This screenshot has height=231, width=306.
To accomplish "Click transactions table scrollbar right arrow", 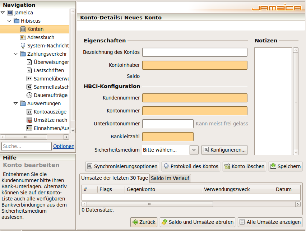I will pyautogui.click(x=298, y=204).
